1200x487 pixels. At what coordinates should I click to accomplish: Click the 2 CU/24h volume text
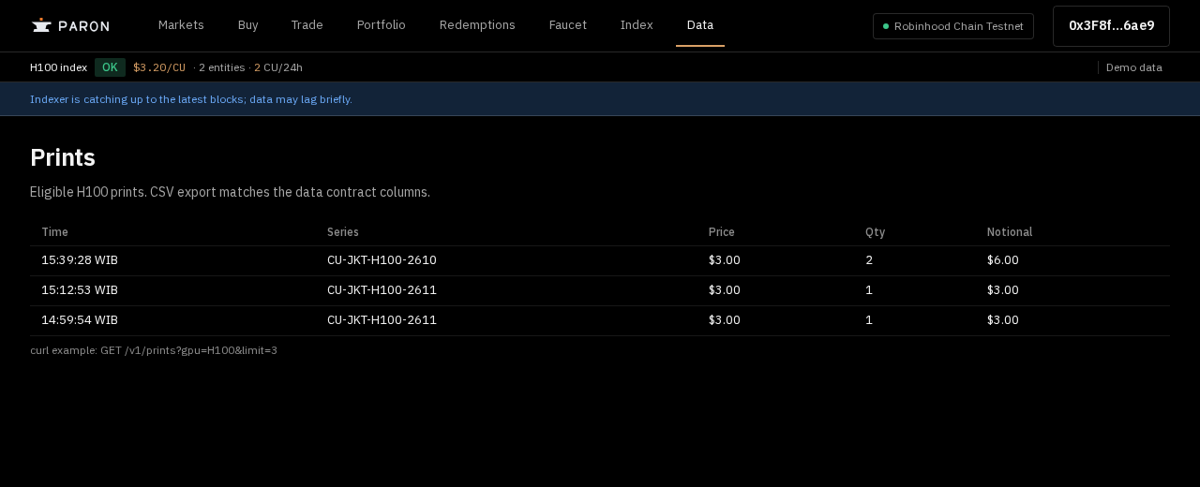(278, 67)
